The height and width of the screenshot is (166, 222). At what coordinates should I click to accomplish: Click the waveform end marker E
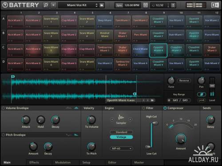tap(135, 94)
